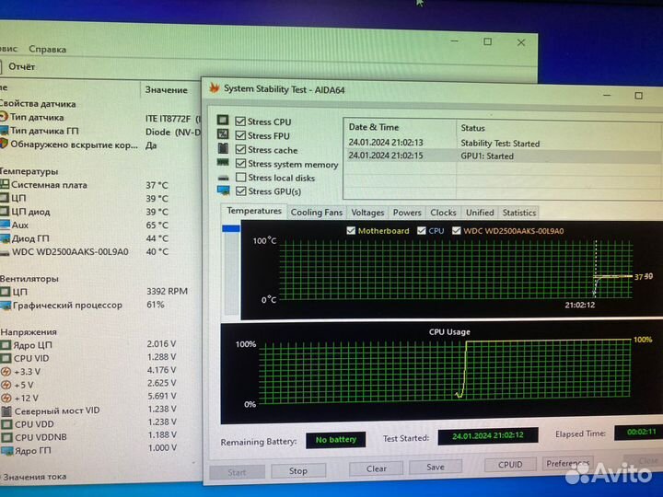Switch to the Statistics tab

click(518, 213)
